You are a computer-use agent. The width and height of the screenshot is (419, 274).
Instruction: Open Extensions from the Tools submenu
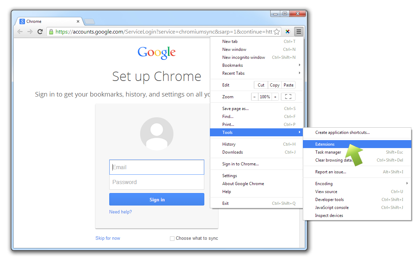(x=357, y=144)
